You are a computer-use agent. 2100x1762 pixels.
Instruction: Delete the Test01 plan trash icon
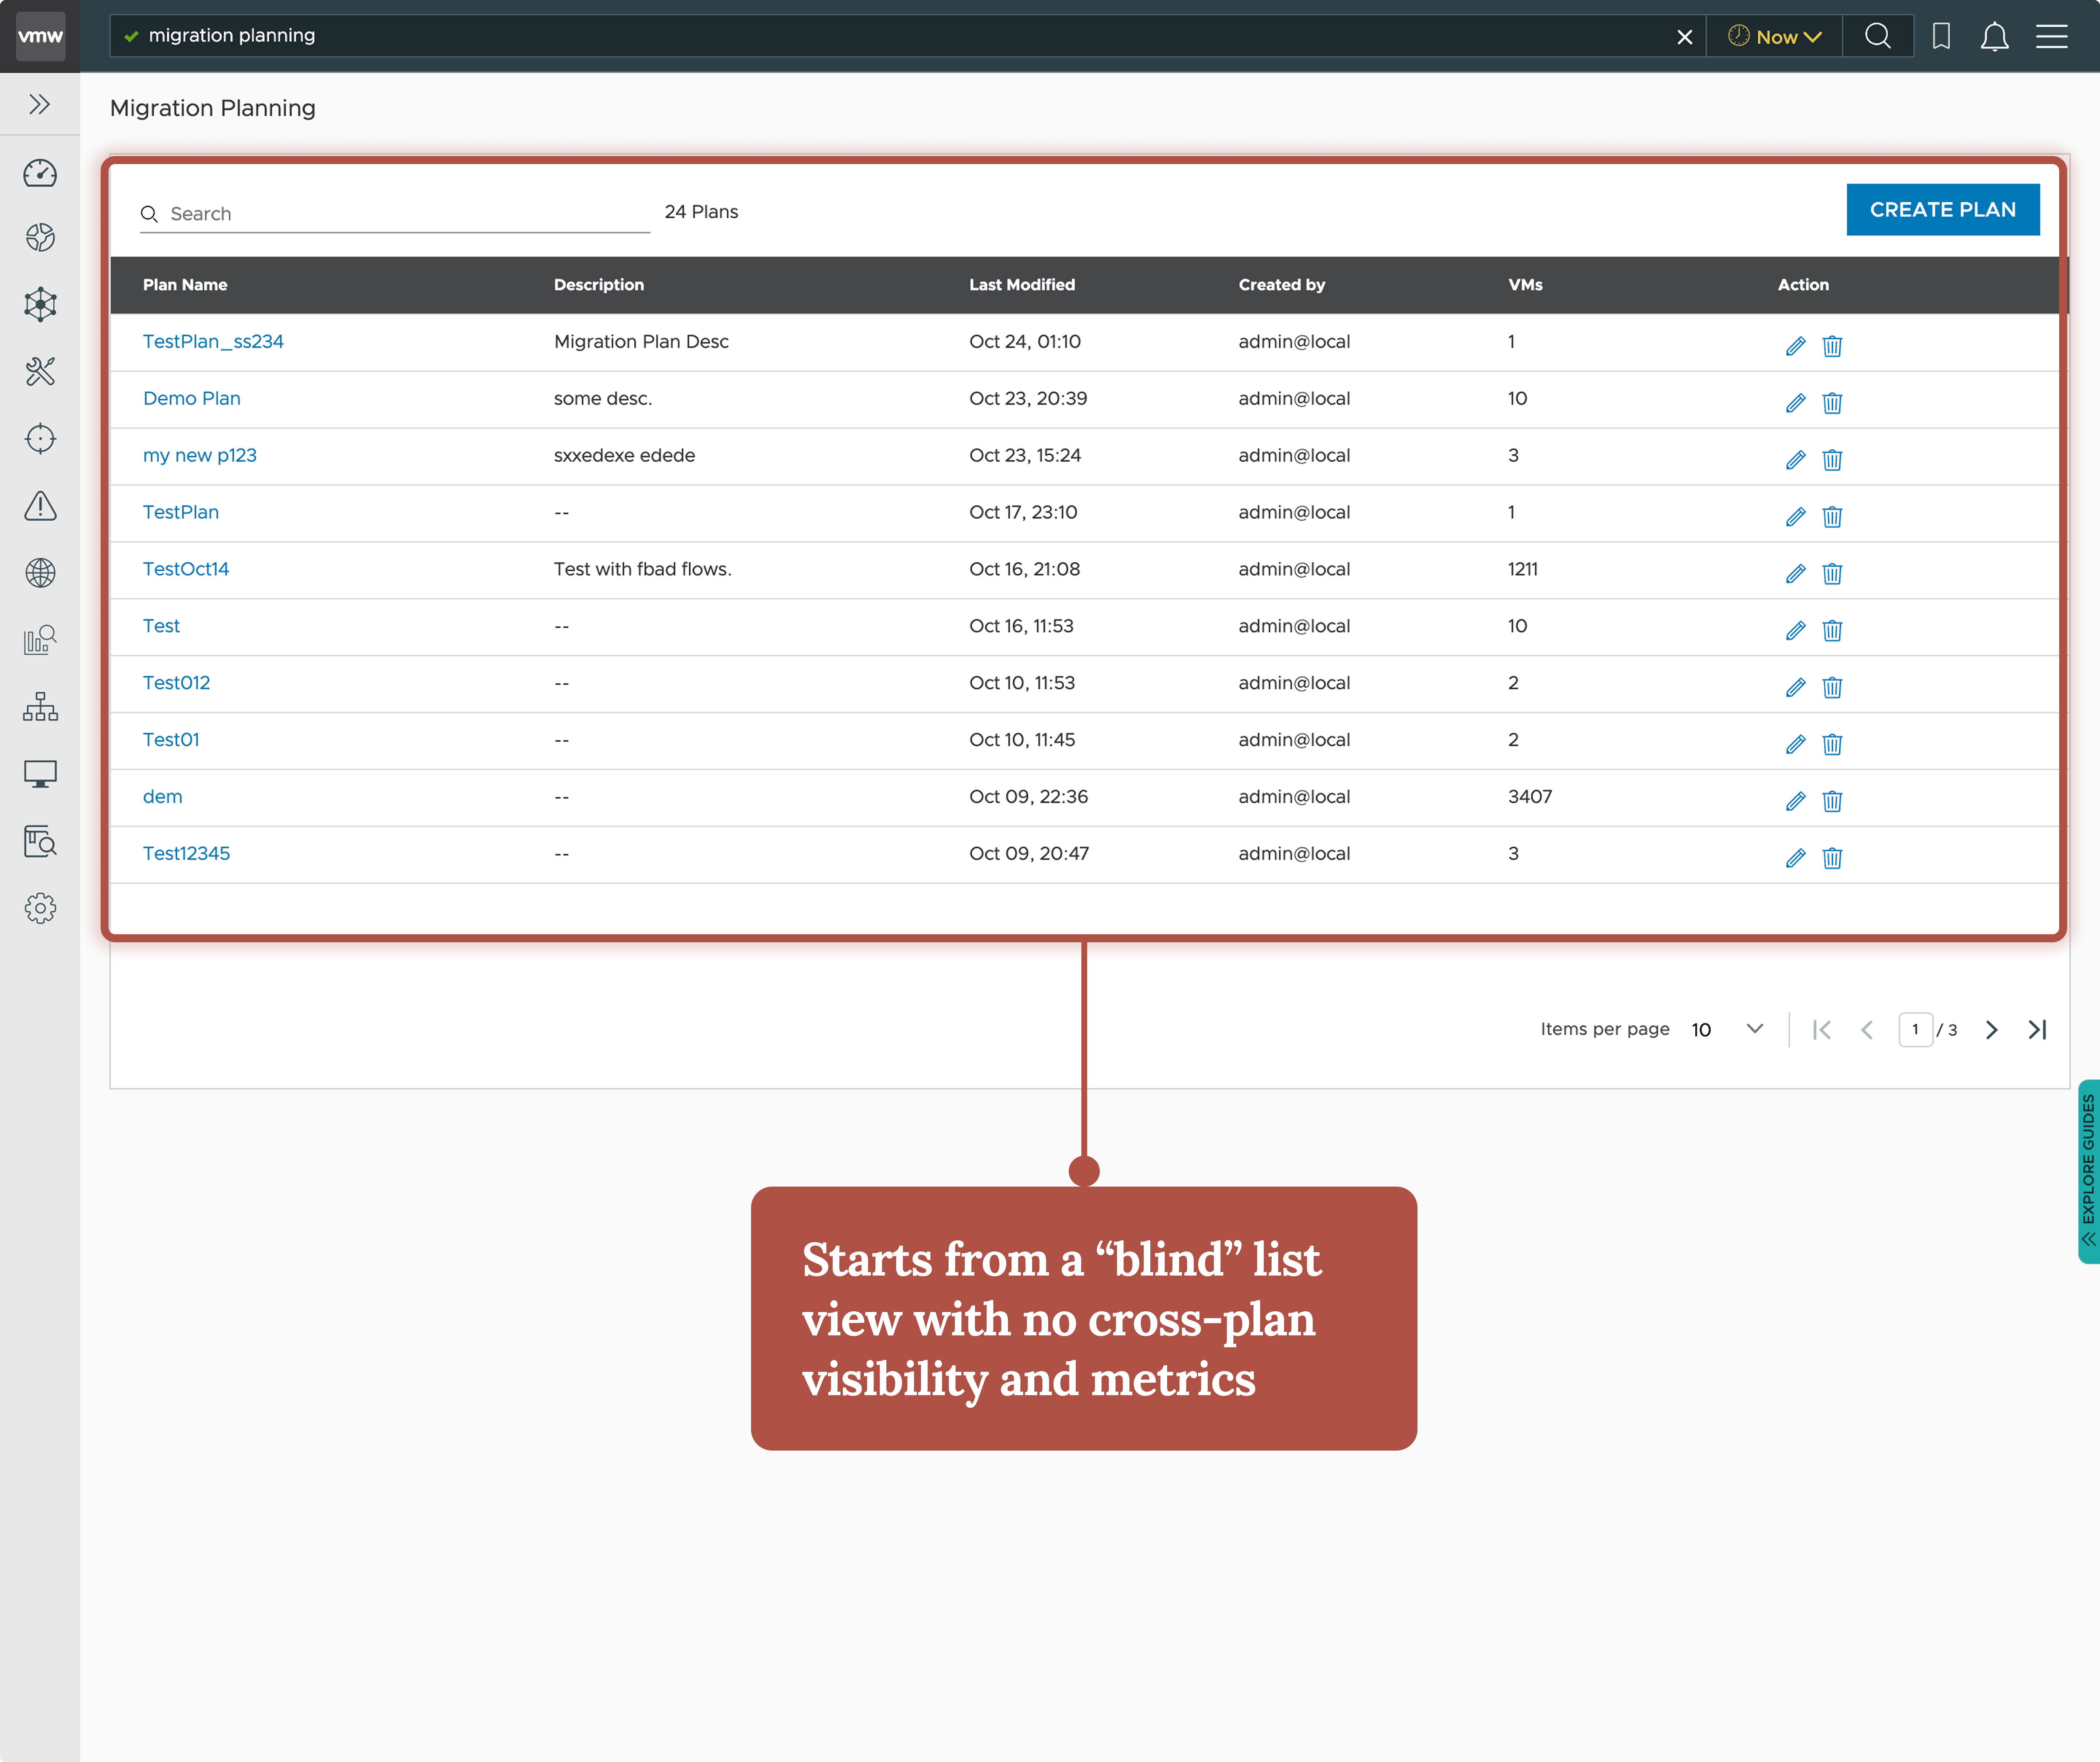tap(1832, 744)
